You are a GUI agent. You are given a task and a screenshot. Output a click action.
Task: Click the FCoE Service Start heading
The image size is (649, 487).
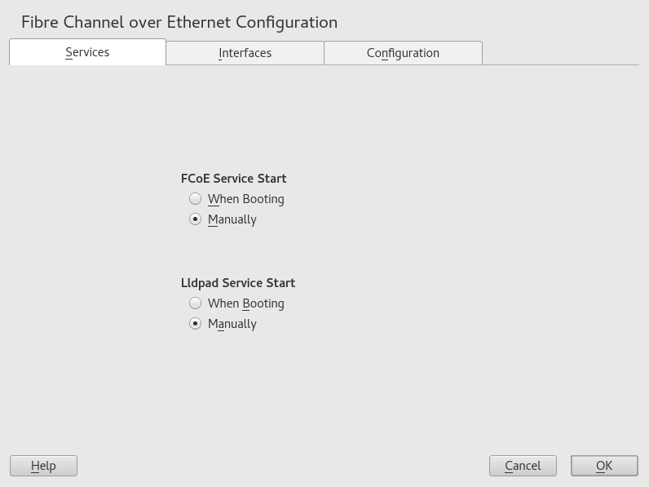(233, 179)
